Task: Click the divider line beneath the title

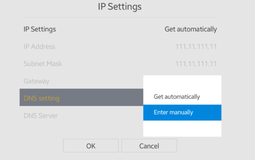Action: (120, 18)
